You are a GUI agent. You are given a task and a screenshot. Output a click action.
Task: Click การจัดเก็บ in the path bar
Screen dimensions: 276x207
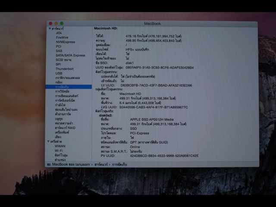(119, 165)
